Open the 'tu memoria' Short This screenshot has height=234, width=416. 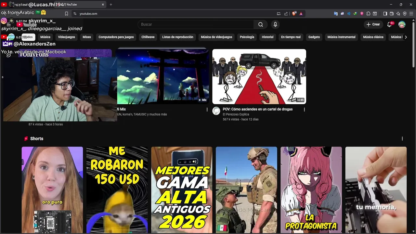pyautogui.click(x=376, y=190)
